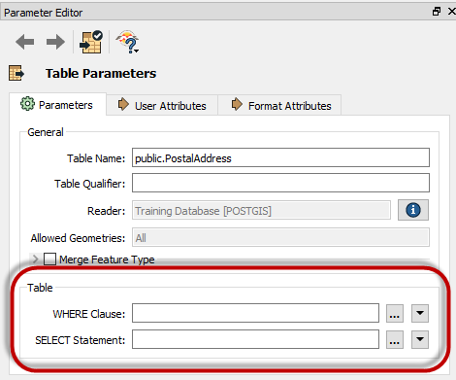Open the SELECT Statement ellipsis editor
This screenshot has width=456, height=380.
(395, 339)
